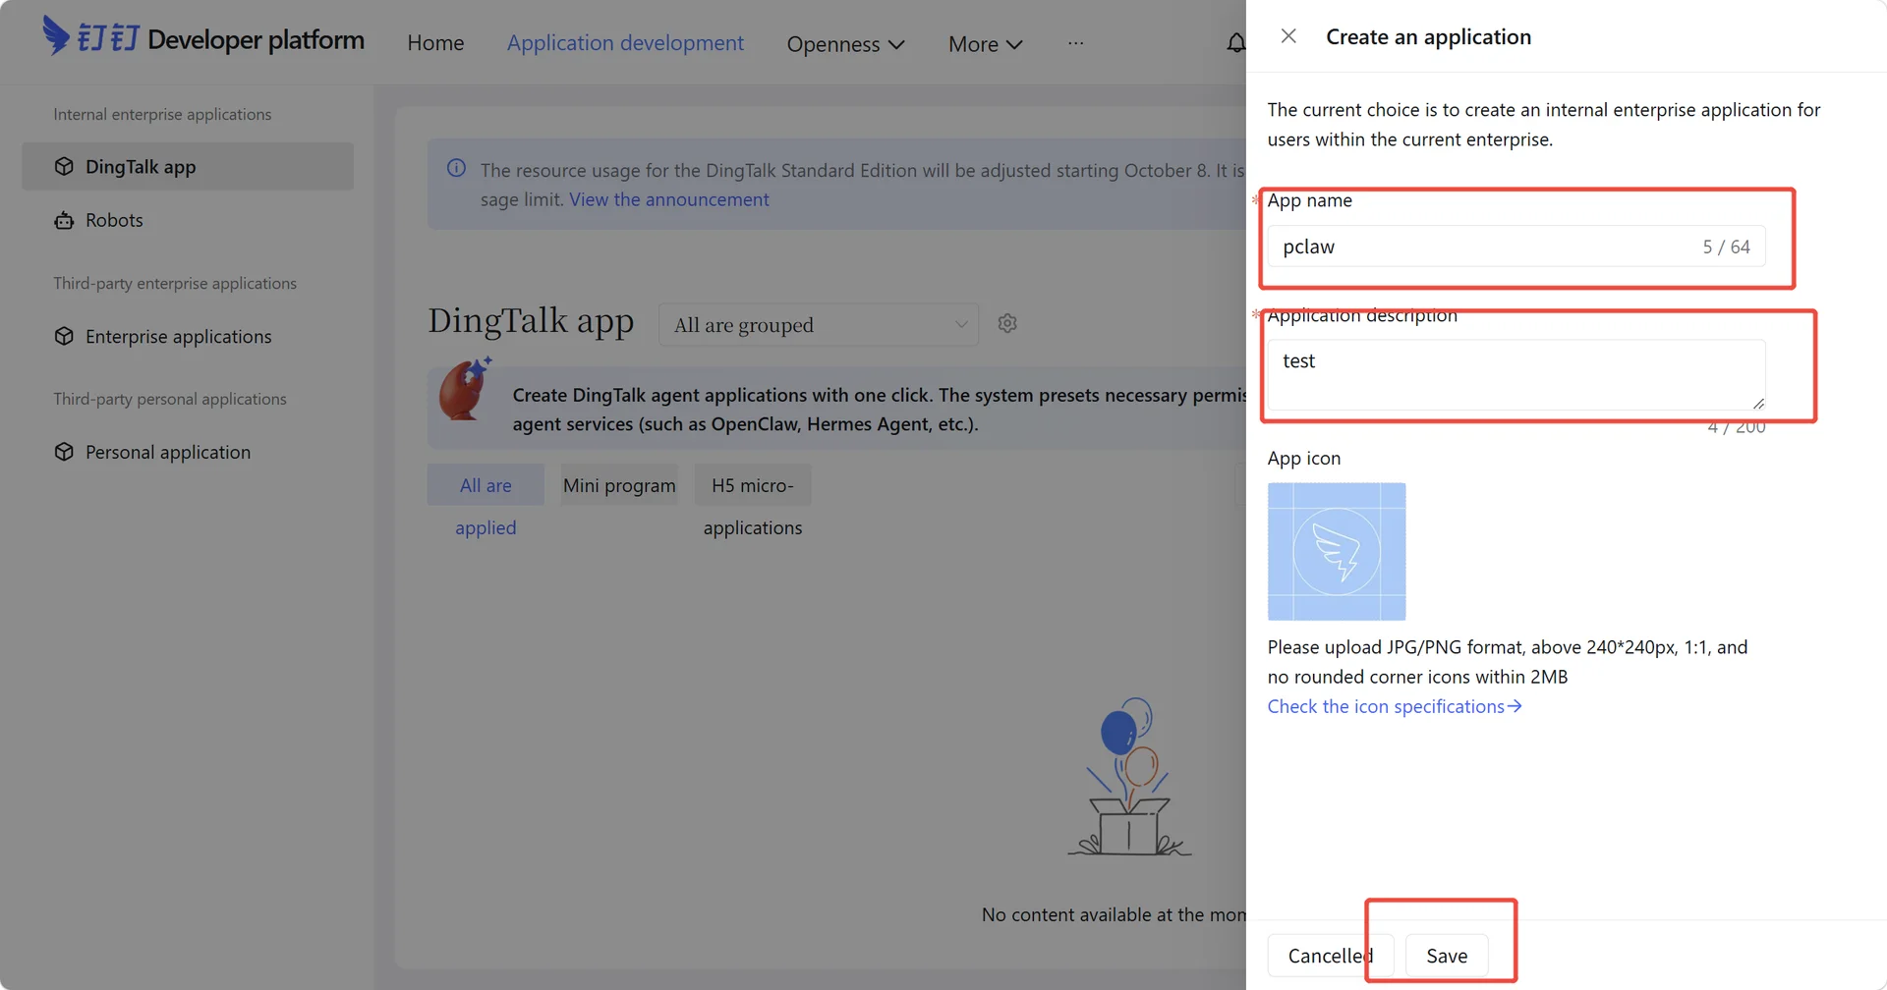This screenshot has height=990, width=1887.
Task: Click the icon upload format hint text
Action: [x=1508, y=662]
